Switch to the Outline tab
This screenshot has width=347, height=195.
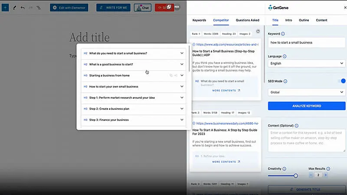coord(304,20)
